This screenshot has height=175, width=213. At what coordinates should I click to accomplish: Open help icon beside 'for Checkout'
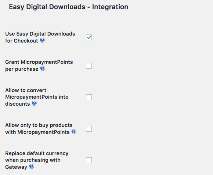tap(42, 40)
